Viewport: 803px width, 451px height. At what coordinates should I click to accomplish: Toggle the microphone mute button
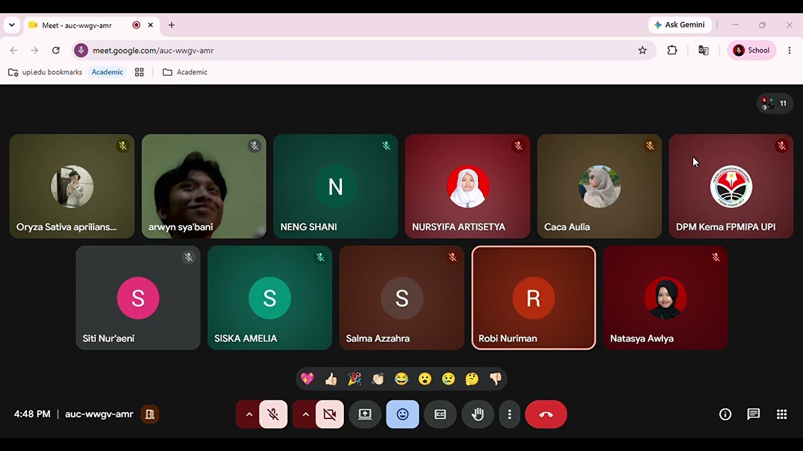coord(273,414)
